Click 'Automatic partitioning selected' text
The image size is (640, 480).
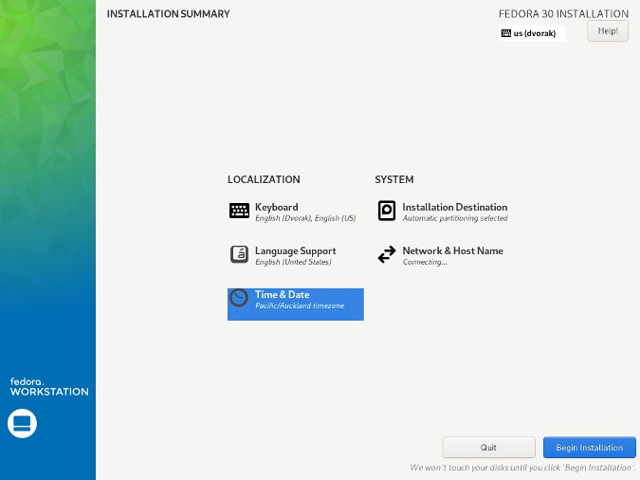tap(455, 218)
